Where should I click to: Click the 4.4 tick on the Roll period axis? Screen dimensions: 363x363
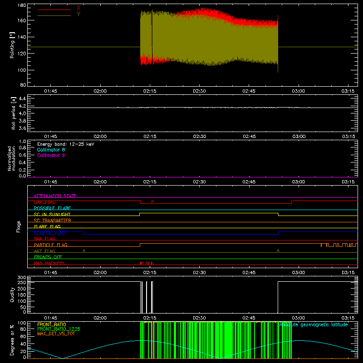click(x=22, y=98)
